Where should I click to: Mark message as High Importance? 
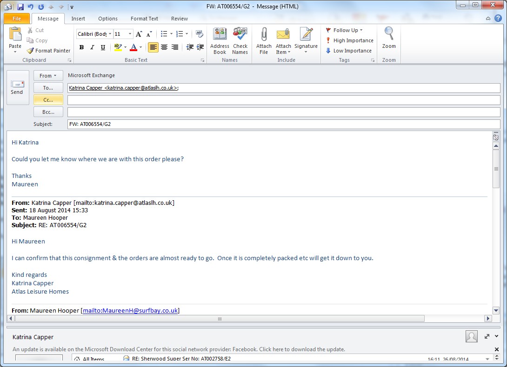[349, 40]
